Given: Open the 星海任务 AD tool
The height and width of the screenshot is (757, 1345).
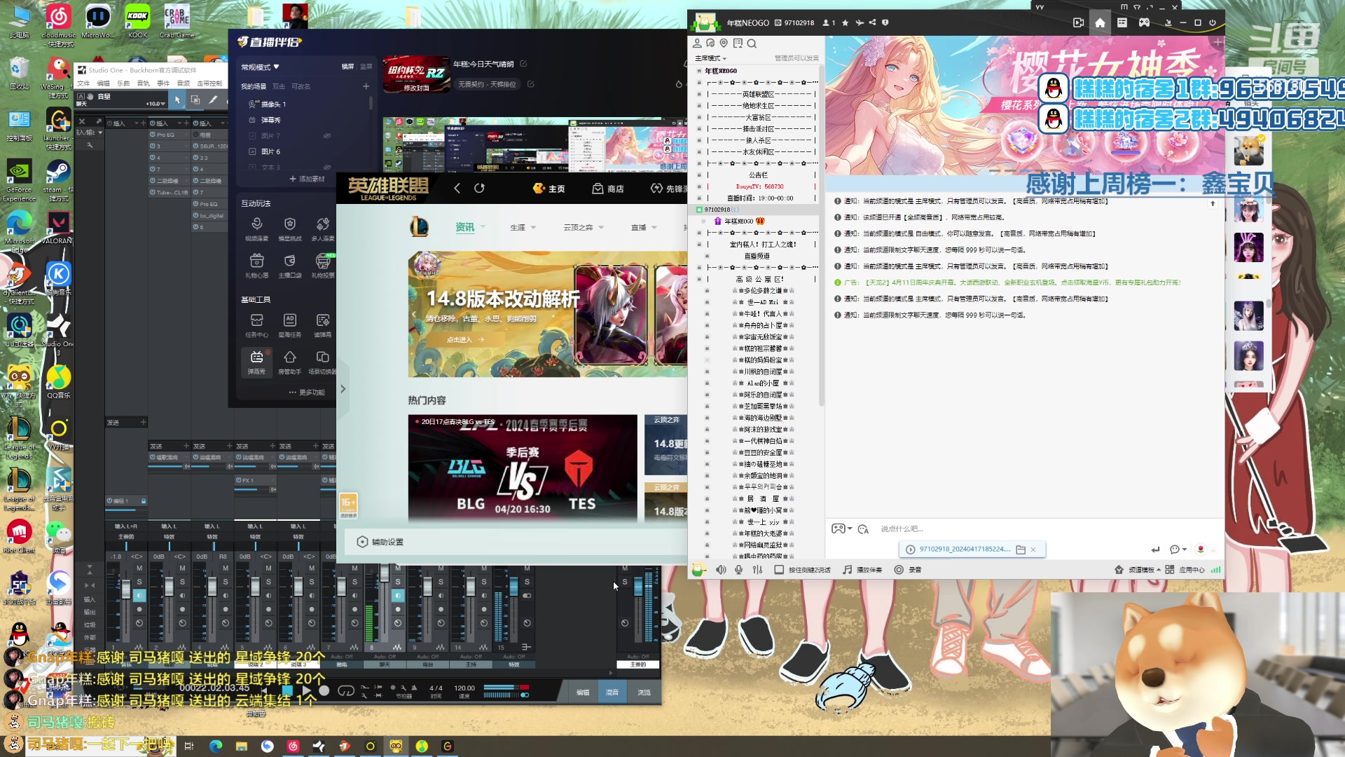Looking at the screenshot, I should [289, 325].
